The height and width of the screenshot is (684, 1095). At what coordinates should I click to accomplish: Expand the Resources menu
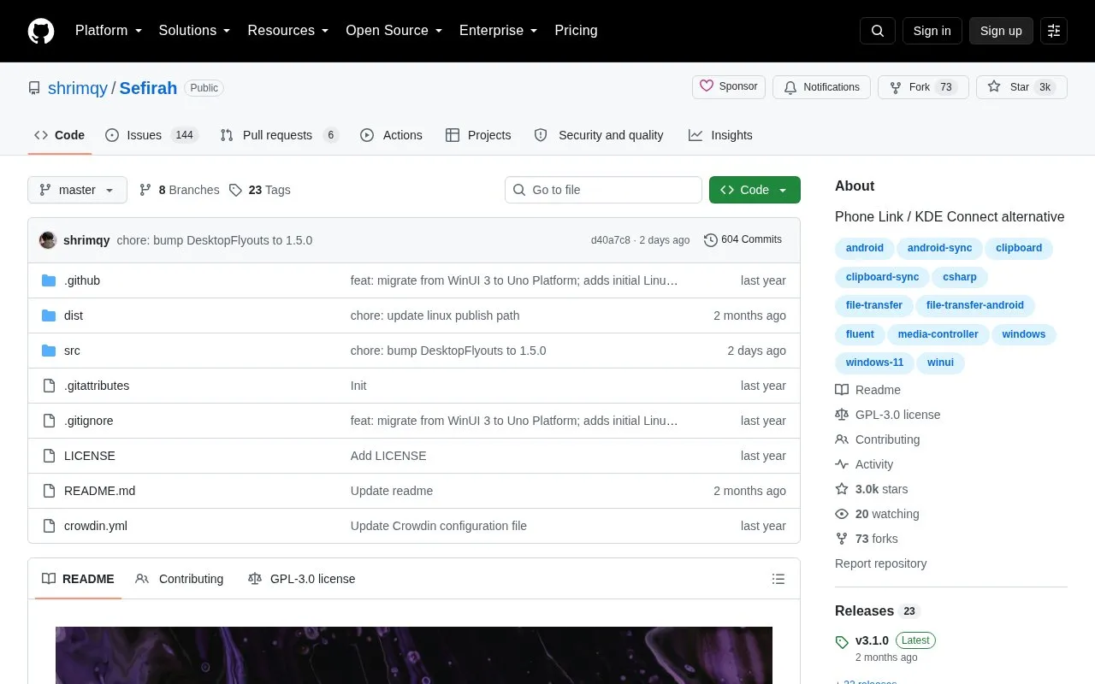[288, 31]
